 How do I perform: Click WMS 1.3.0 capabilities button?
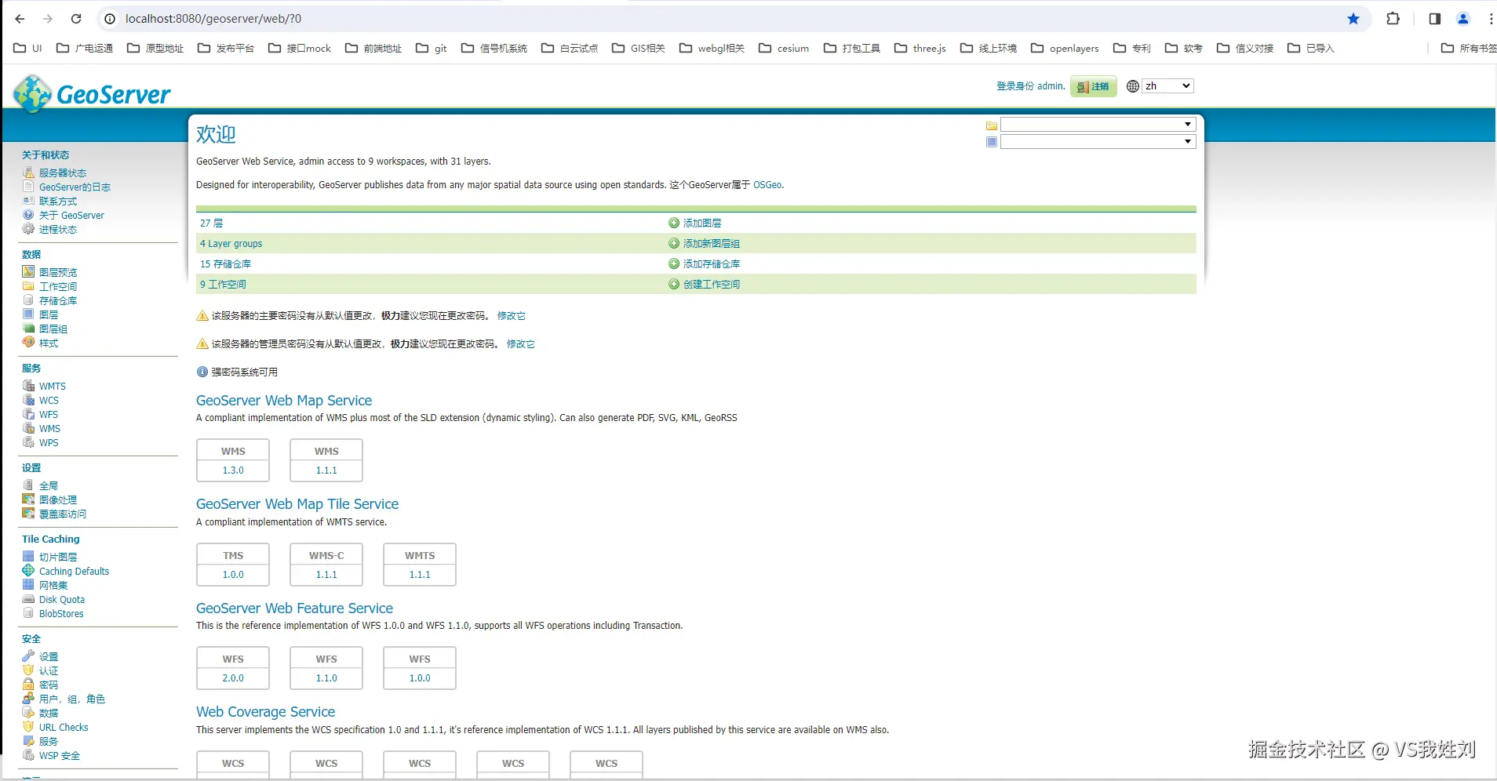pyautogui.click(x=233, y=460)
